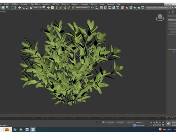Open Create Selection Set dropdown
This screenshot has height=132, width=176.
pos(82,7)
